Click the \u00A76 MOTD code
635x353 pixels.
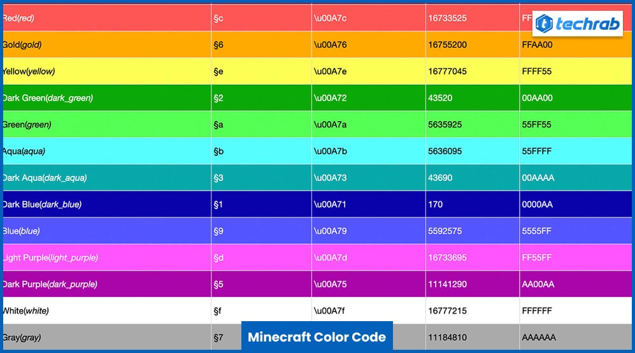tap(330, 45)
